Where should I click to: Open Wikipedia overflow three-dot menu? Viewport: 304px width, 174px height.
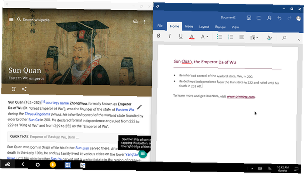tap(145, 22)
